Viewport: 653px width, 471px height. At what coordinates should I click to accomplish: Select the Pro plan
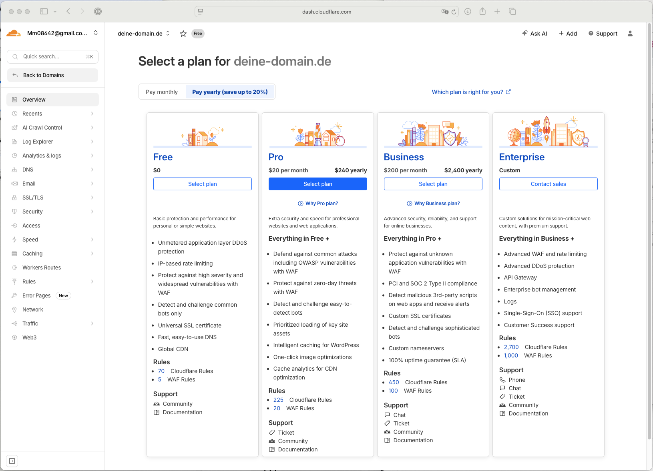317,184
